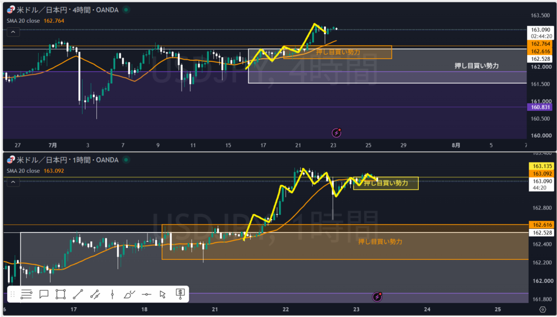Select the Fib retracement drawing tool

tap(26, 294)
